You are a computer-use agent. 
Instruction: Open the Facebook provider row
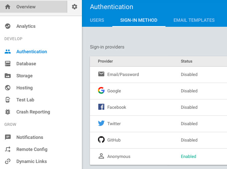[x=158, y=107]
